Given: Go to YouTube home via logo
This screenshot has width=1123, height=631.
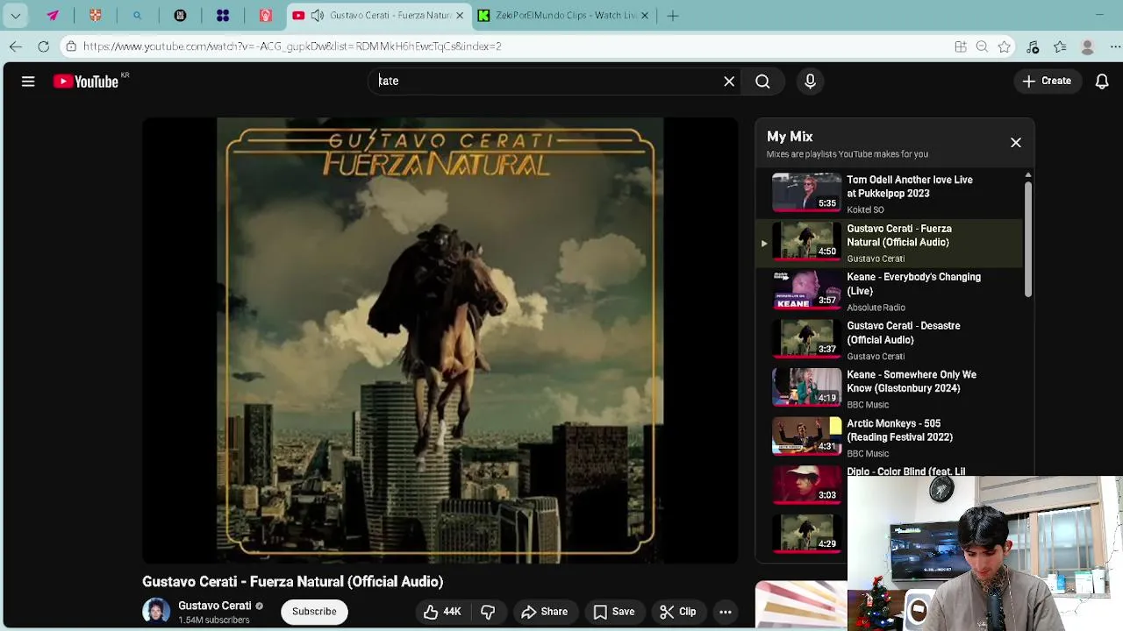Looking at the screenshot, I should pyautogui.click(x=86, y=82).
